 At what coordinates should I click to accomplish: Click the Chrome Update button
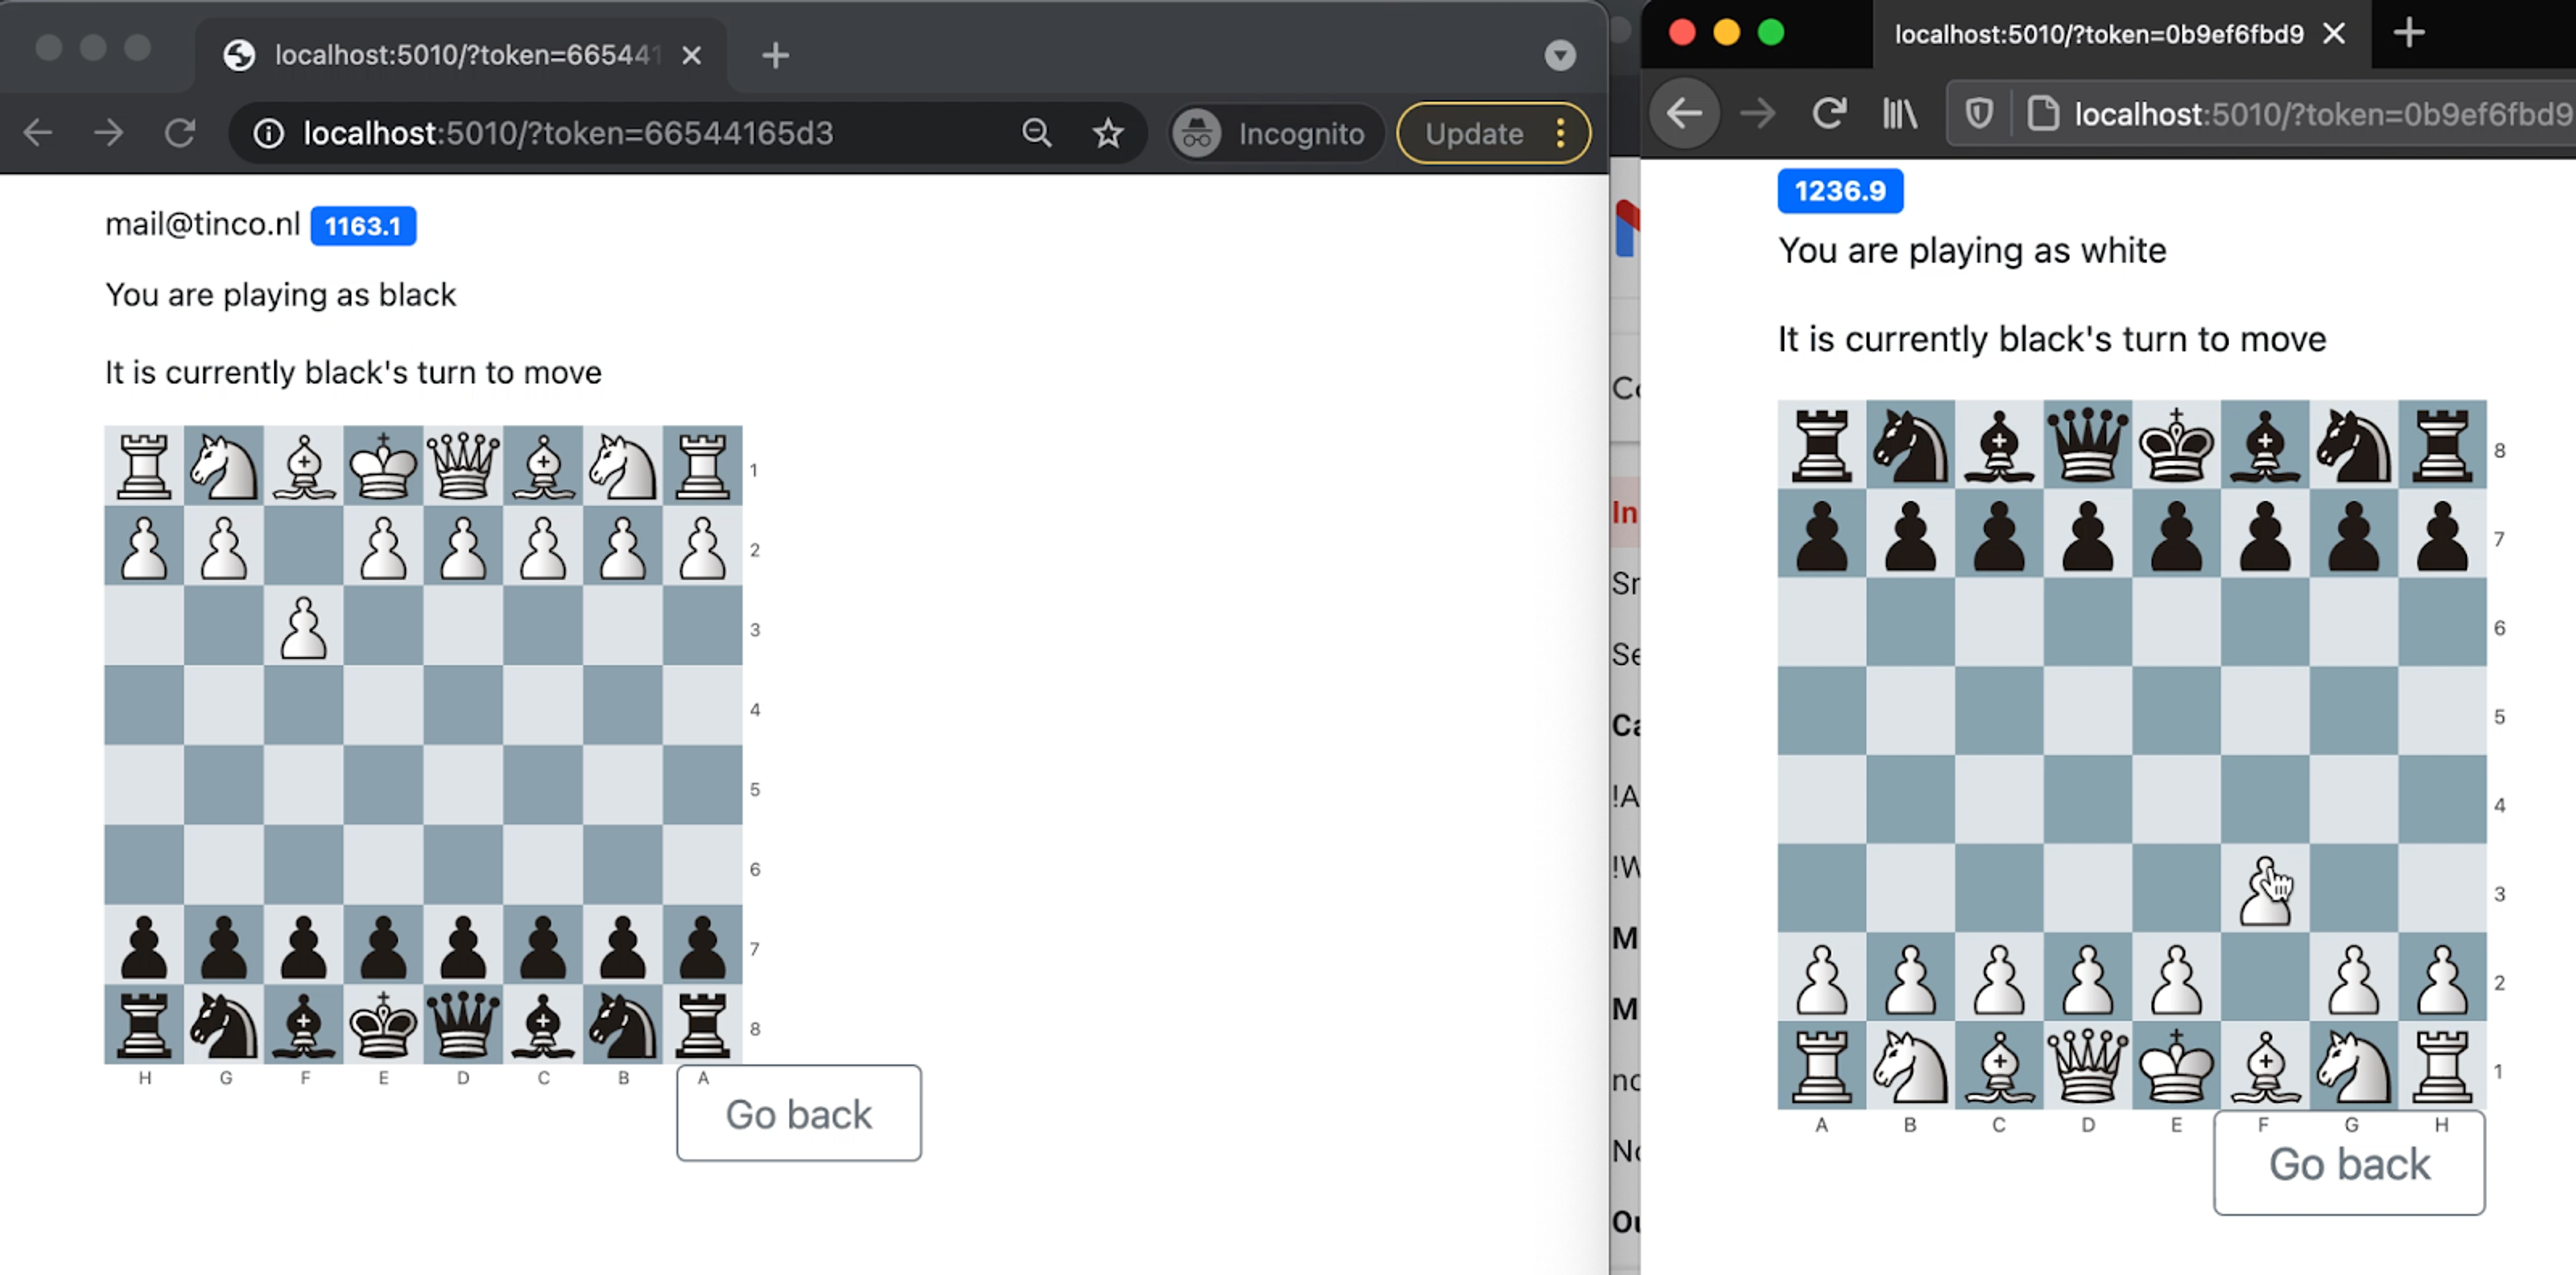1473,133
